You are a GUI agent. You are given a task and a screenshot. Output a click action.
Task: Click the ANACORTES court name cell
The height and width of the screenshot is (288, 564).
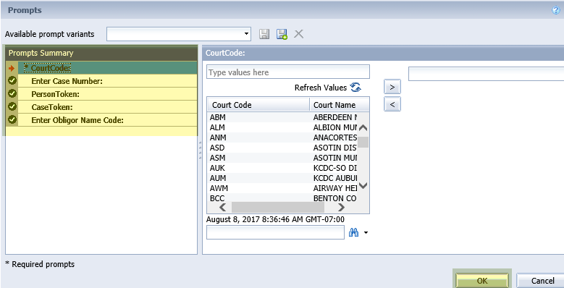point(335,137)
